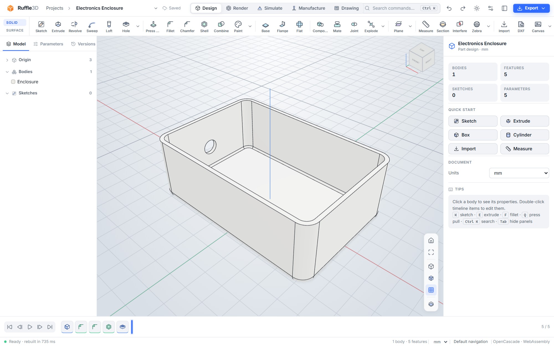Click the Search commands field
Screen dimensions: 554x346
tap(401, 8)
